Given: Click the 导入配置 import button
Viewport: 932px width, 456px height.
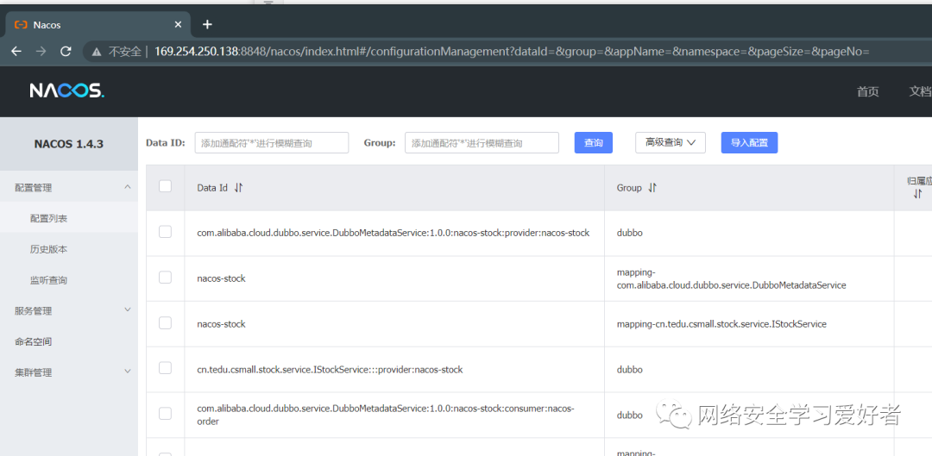Looking at the screenshot, I should pos(750,142).
